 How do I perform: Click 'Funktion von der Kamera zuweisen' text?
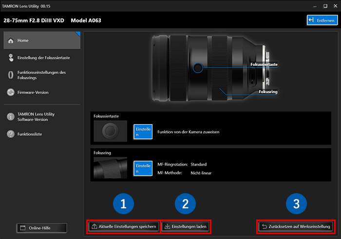pos(189,132)
